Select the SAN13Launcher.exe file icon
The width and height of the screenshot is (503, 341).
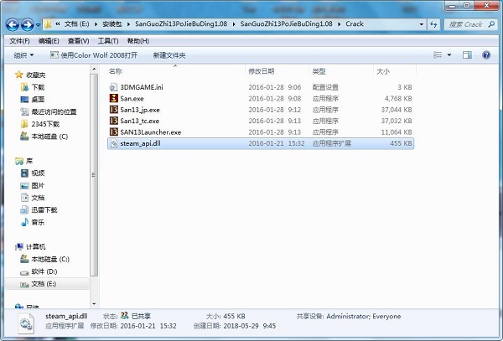pyautogui.click(x=113, y=132)
